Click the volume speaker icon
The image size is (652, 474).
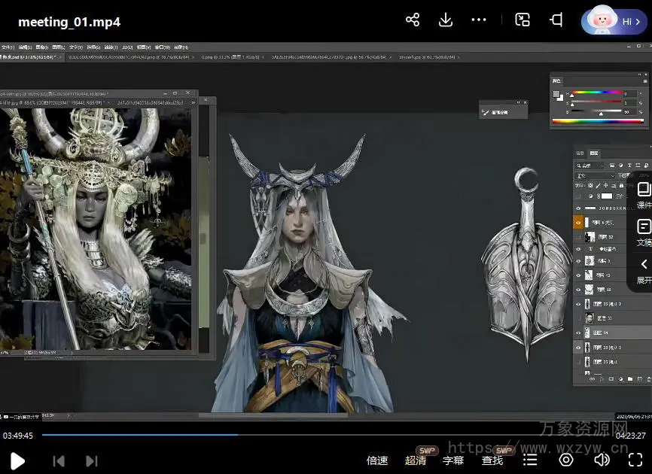point(602,460)
